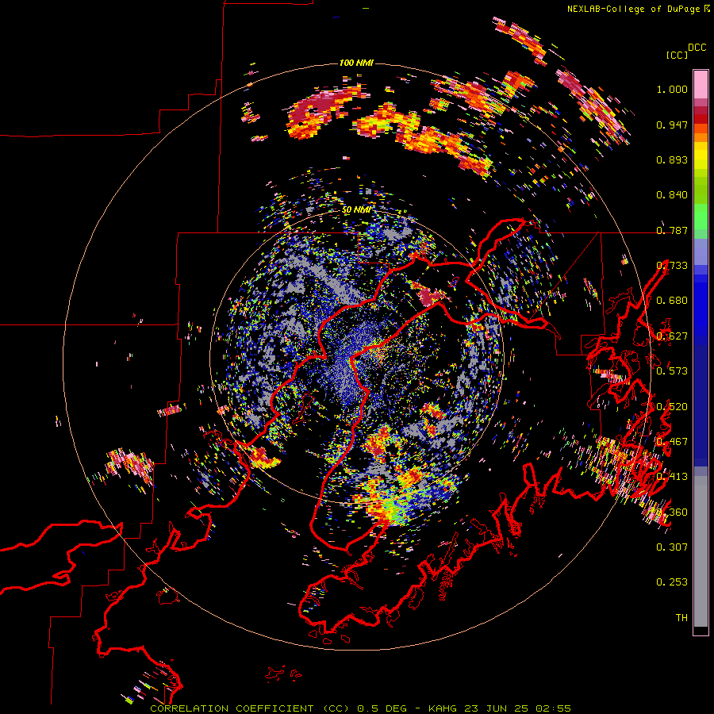Image resolution: width=714 pixels, height=714 pixels.
Task: Click the 1.000 value on the color scale
Action: [672, 89]
